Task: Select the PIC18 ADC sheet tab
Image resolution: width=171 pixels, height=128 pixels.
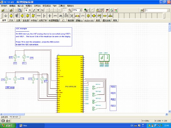Action: click(x=14, y=117)
